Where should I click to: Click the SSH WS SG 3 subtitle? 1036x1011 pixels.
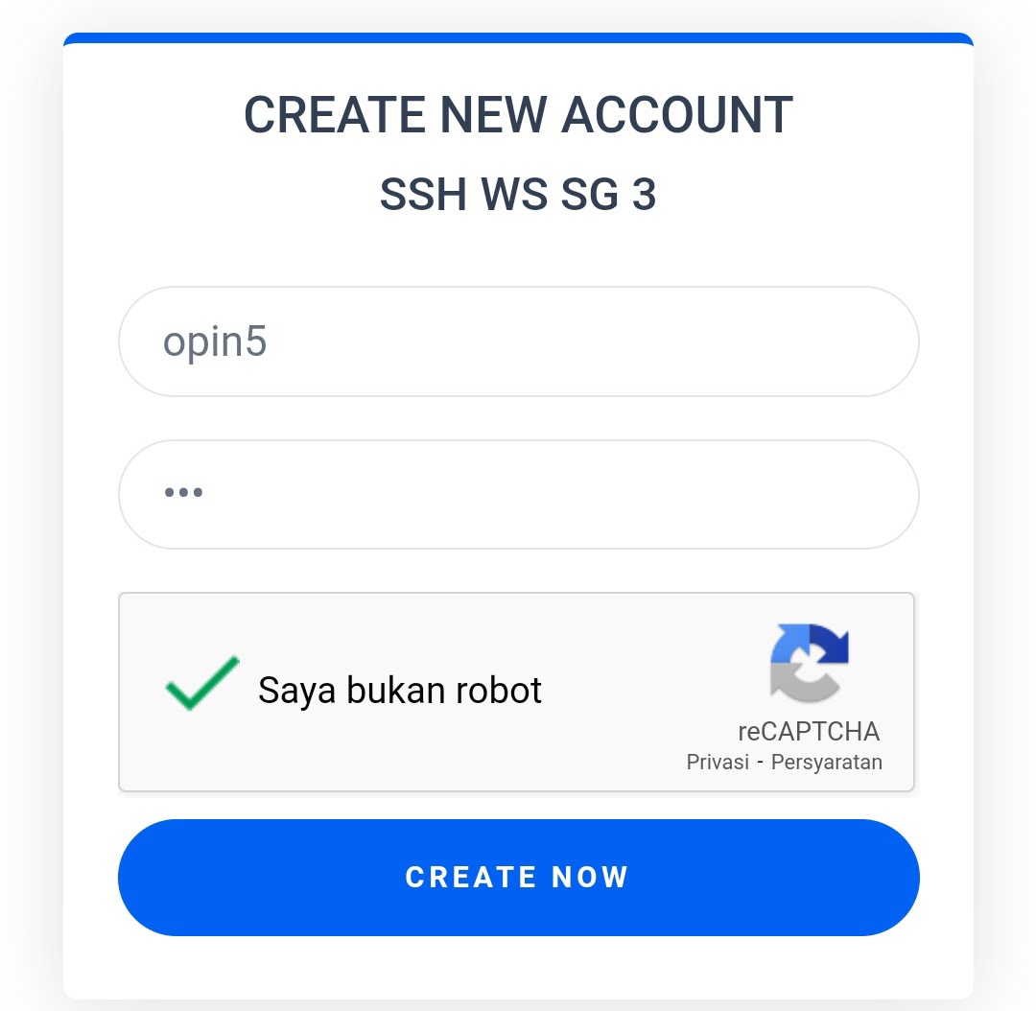tap(519, 195)
